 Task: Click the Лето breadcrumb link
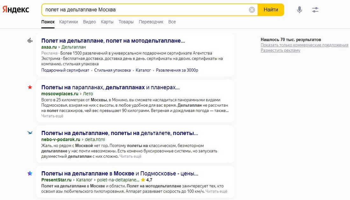point(88,94)
